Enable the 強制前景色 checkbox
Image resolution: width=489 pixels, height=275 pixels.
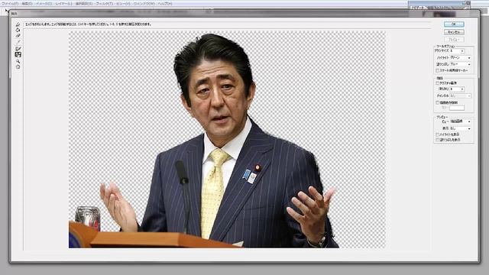point(437,102)
